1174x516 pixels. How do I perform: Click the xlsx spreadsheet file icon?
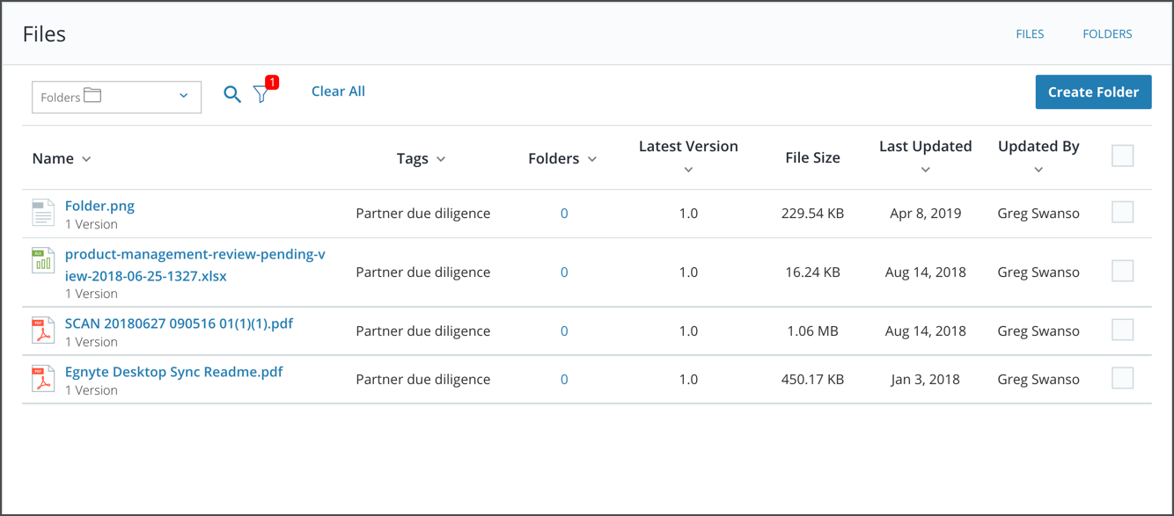coord(43,260)
